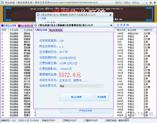Click the 取消缴费 button
The width and height of the screenshot is (157, 123).
[102, 97]
